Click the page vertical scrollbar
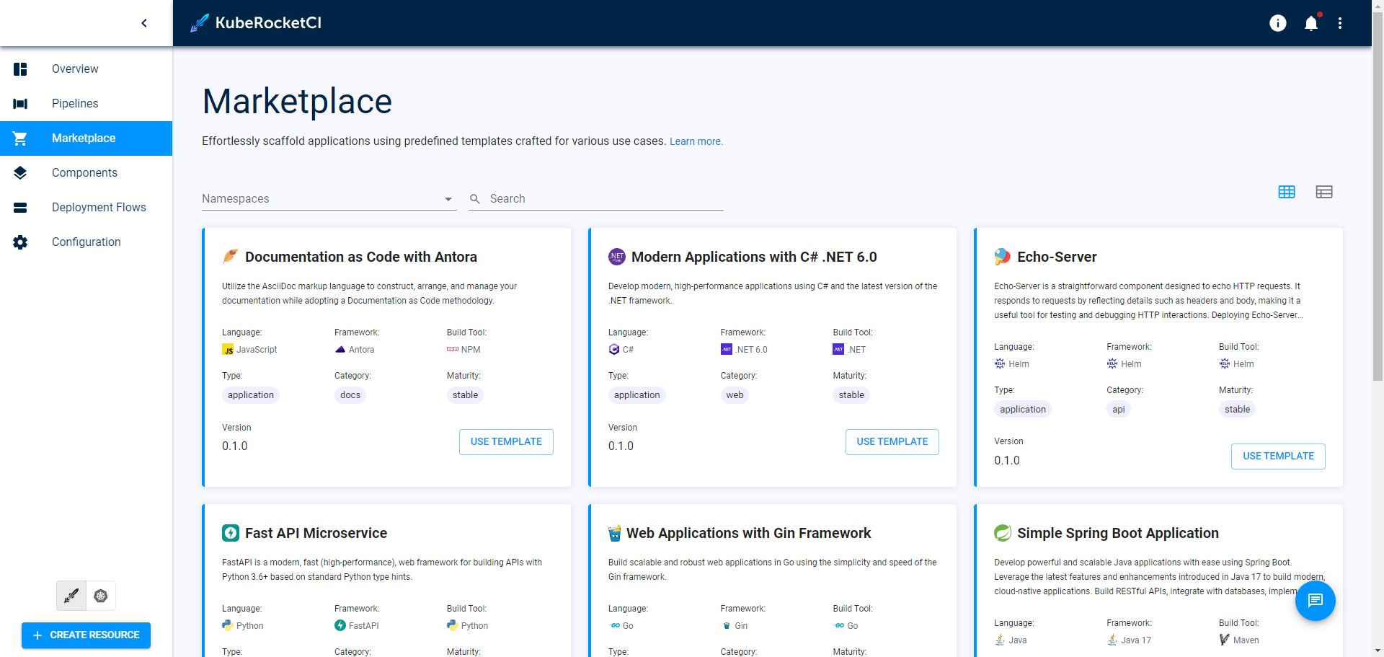The width and height of the screenshot is (1384, 657). [x=1378, y=195]
